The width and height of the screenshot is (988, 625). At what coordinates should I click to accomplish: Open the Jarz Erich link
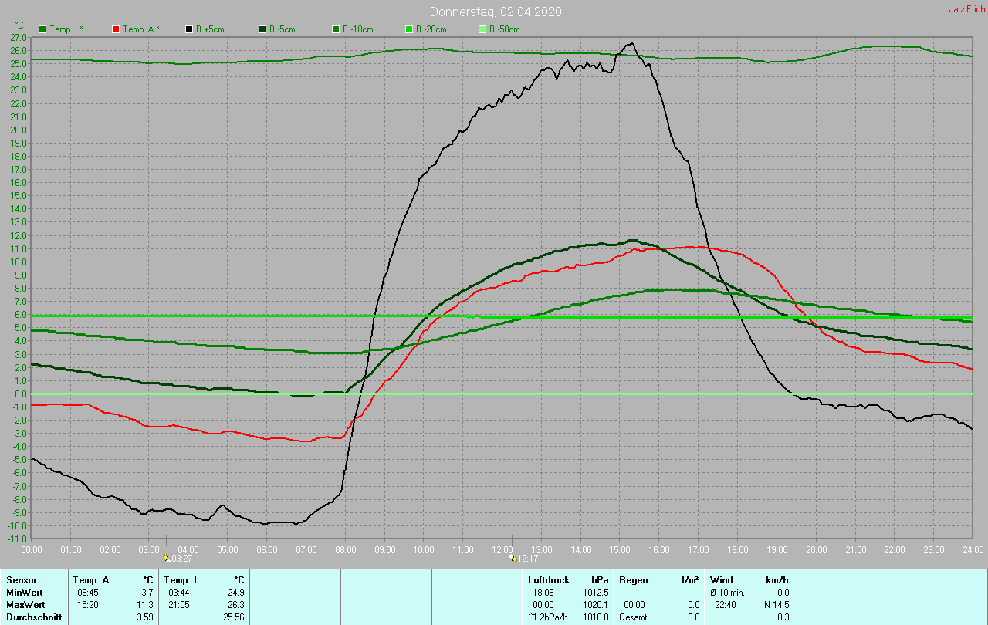[x=966, y=9]
